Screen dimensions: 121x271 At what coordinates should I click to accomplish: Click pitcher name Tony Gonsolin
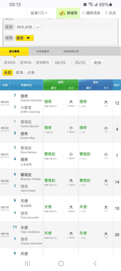30,218
